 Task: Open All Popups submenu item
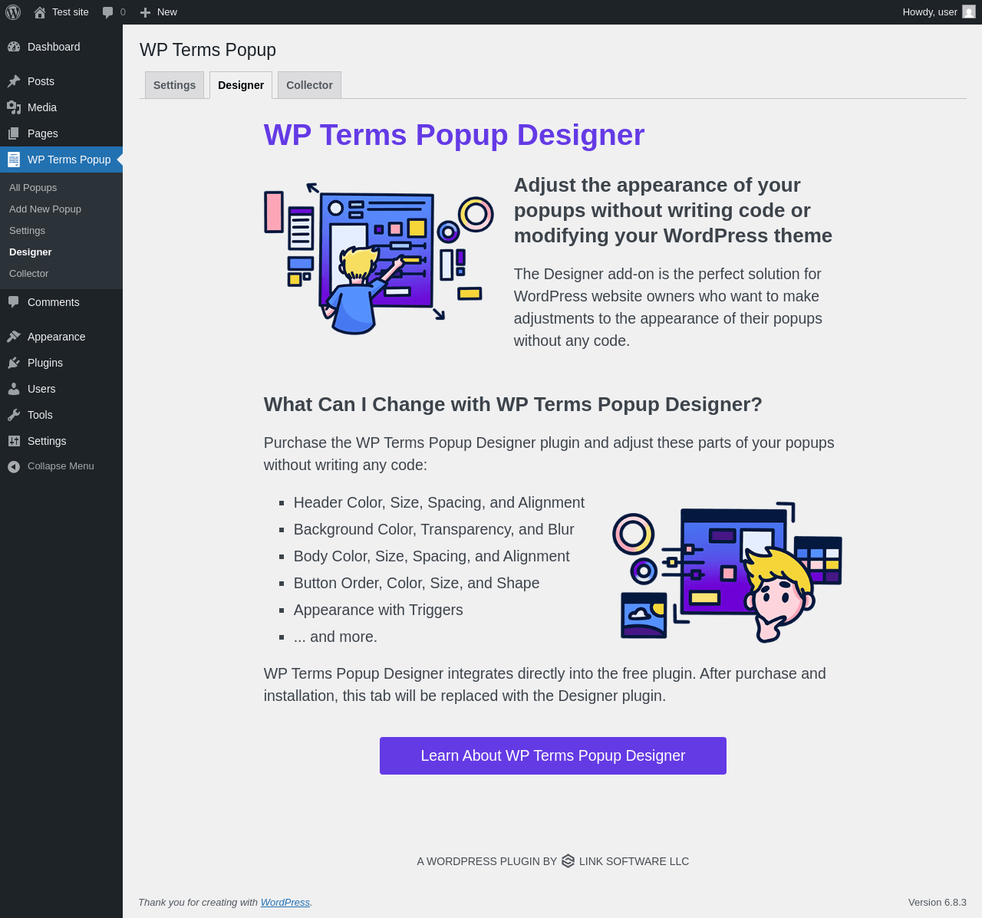pyautogui.click(x=33, y=188)
